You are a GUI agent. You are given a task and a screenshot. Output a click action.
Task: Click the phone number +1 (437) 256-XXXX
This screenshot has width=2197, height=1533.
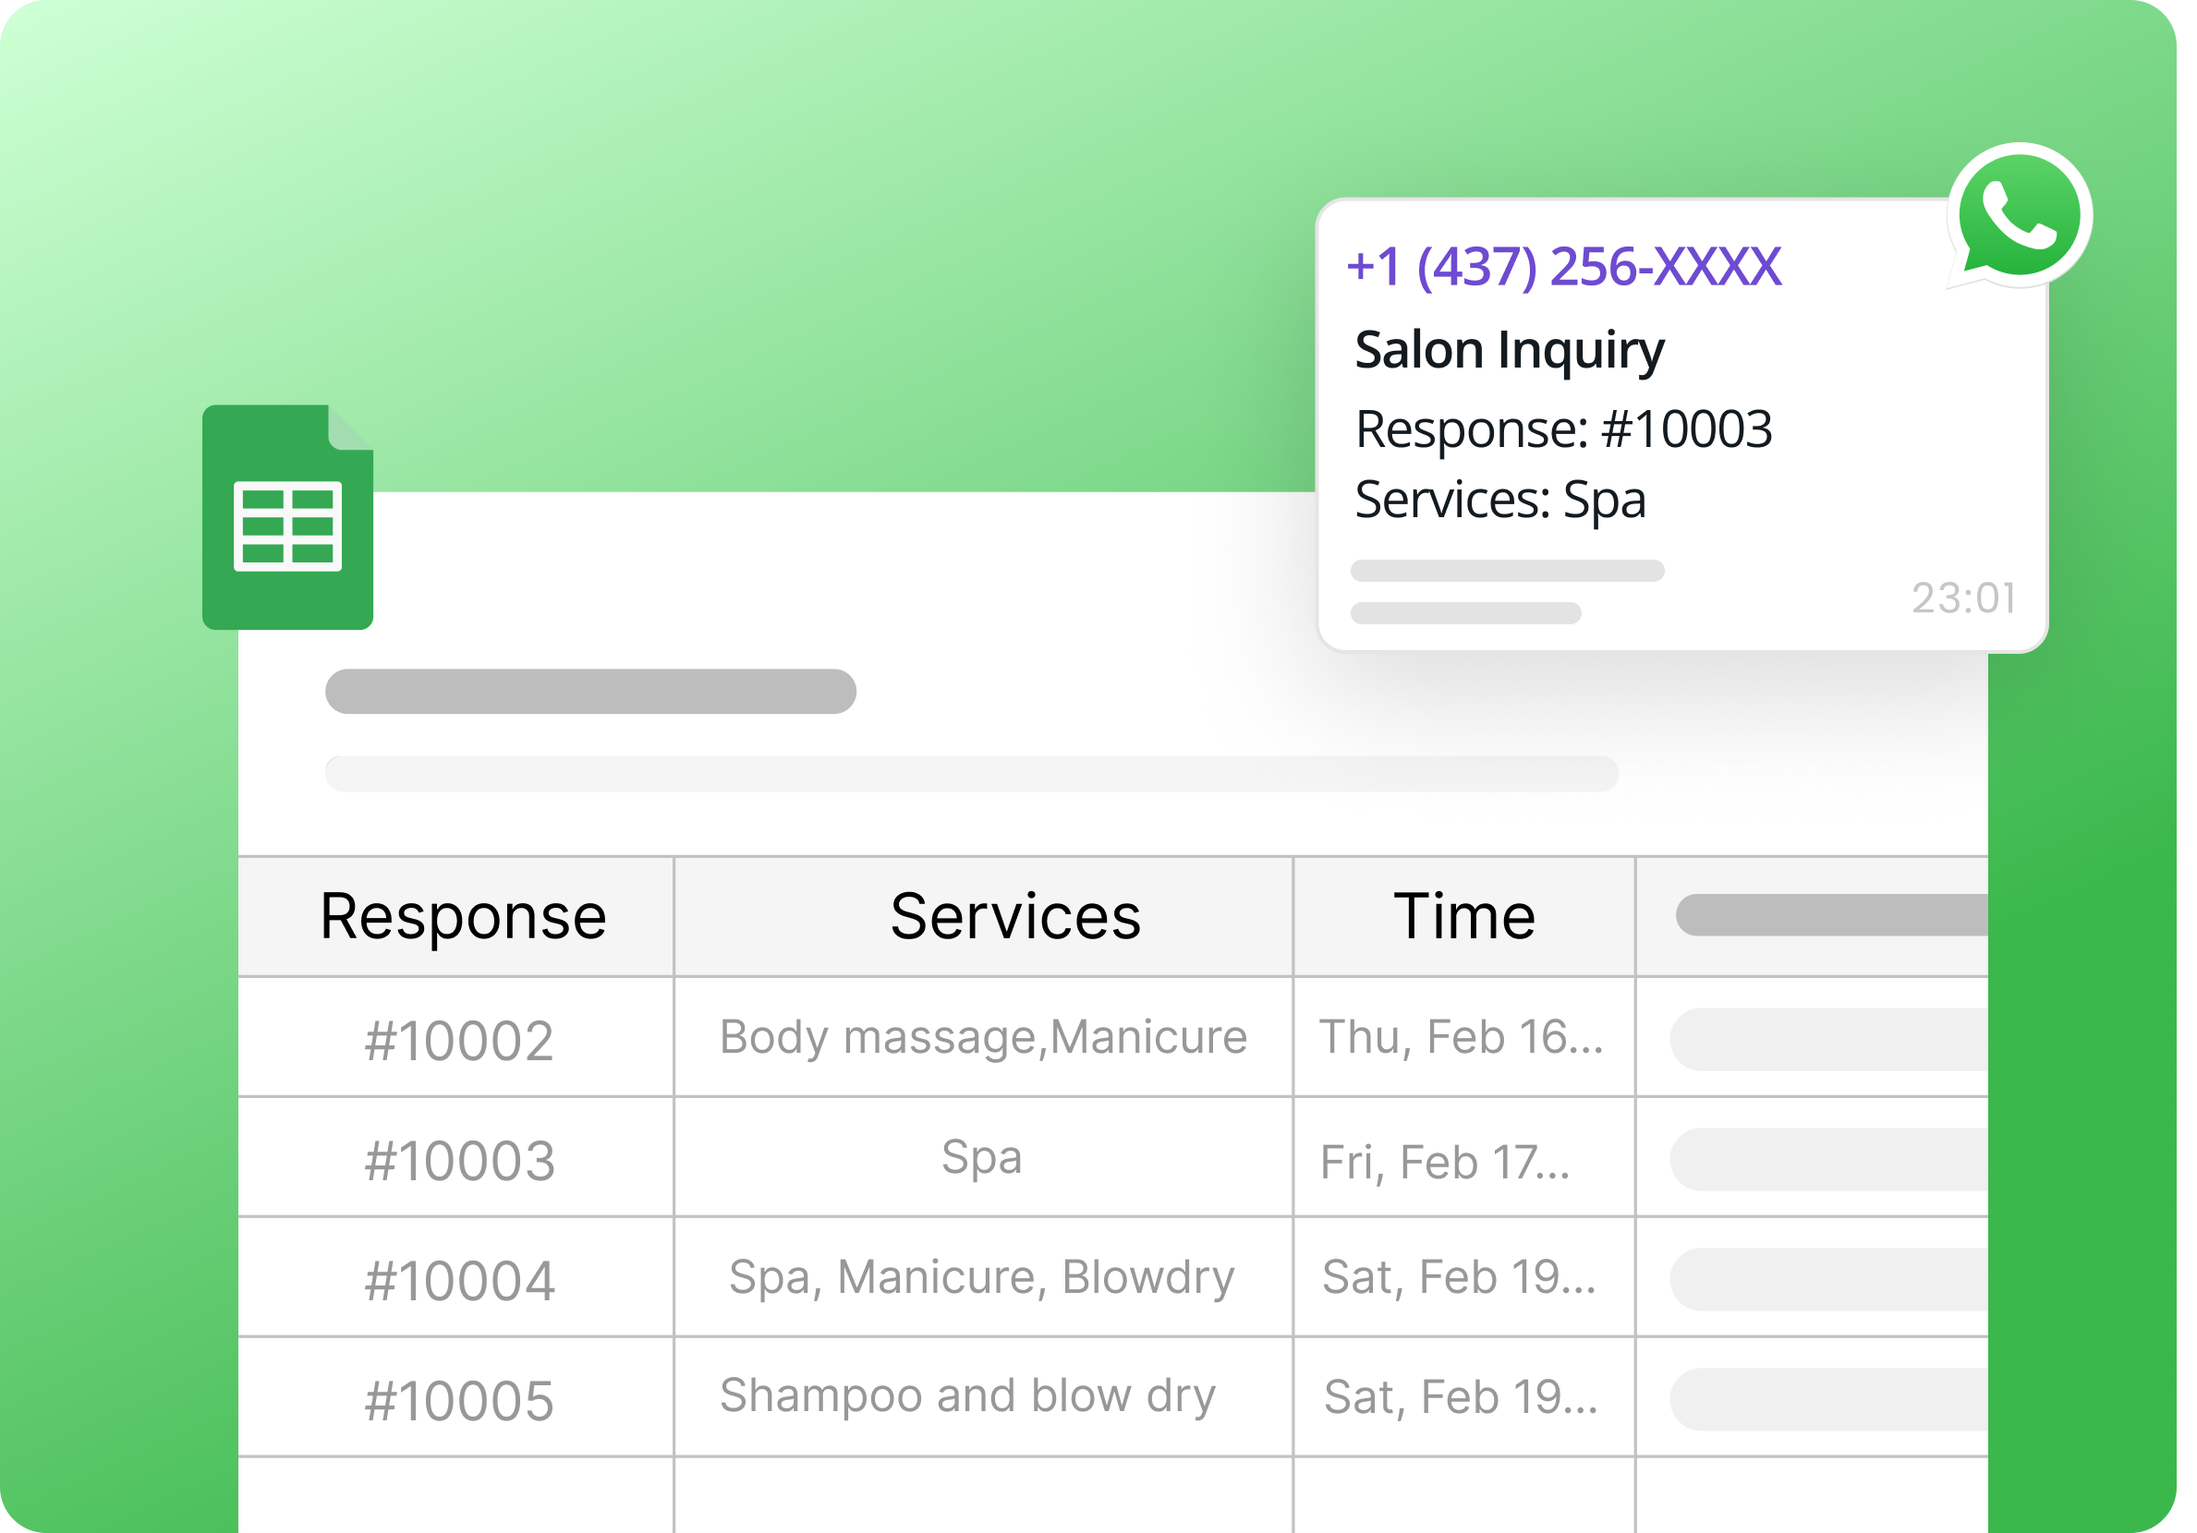point(1563,268)
